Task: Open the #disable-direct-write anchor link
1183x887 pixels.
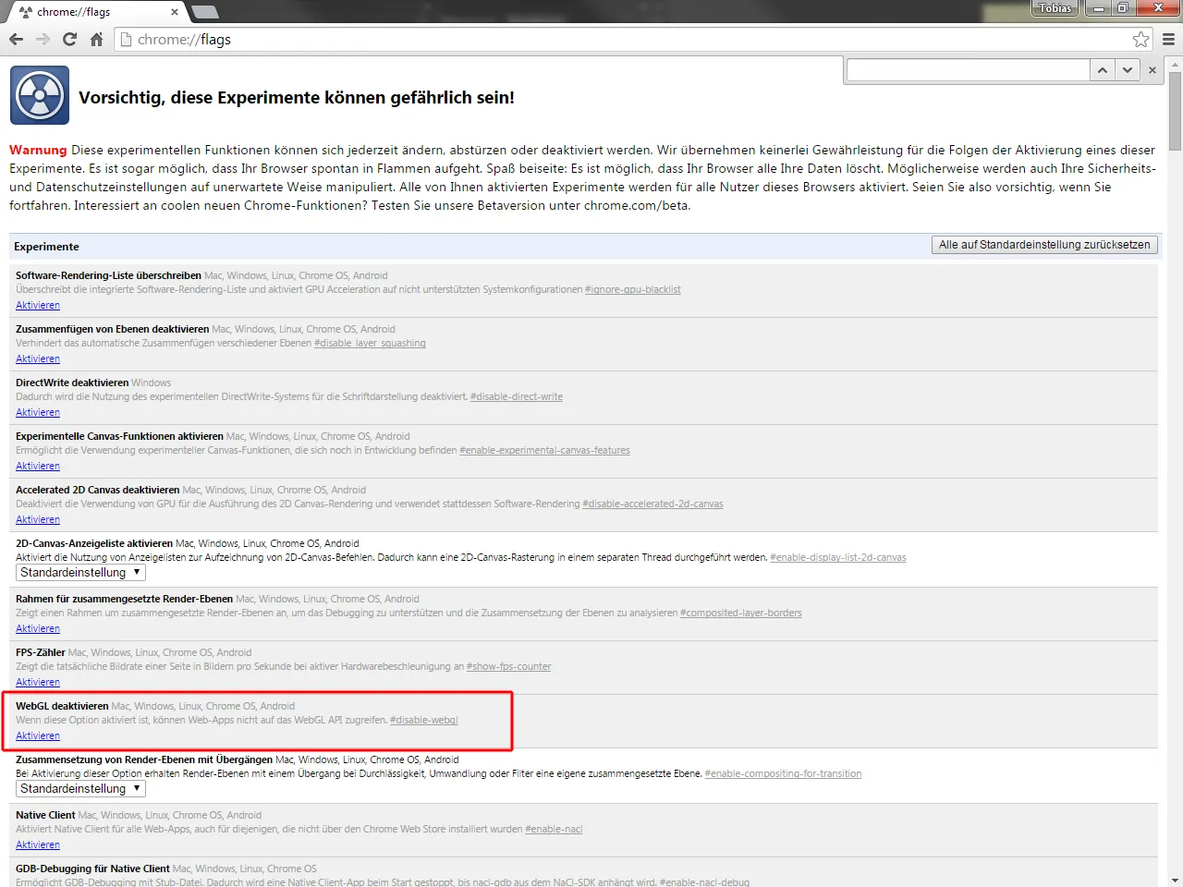Action: [x=517, y=397]
